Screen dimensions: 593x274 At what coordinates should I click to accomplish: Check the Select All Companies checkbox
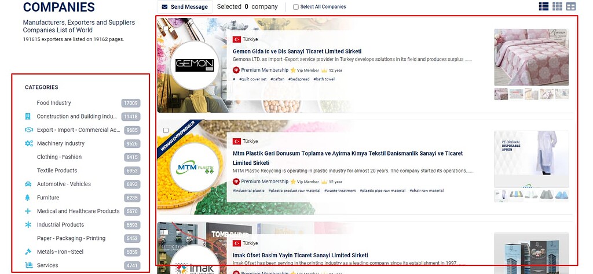[296, 7]
